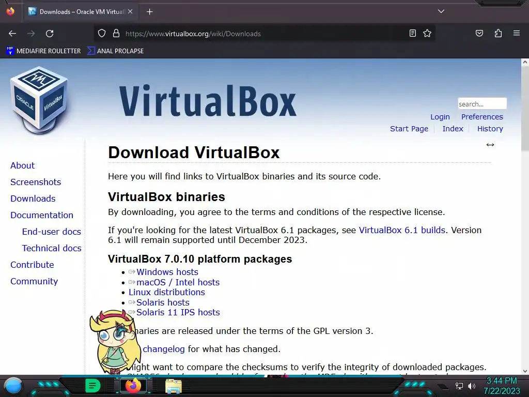Open Documentation in the sidebar

tap(42, 215)
